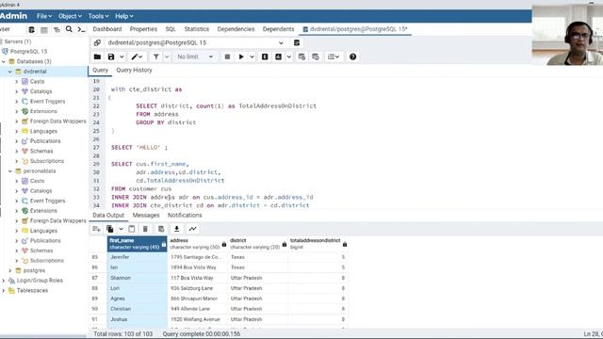Execute the query with the play button
Image resolution: width=603 pixels, height=339 pixels.
pyautogui.click(x=241, y=56)
